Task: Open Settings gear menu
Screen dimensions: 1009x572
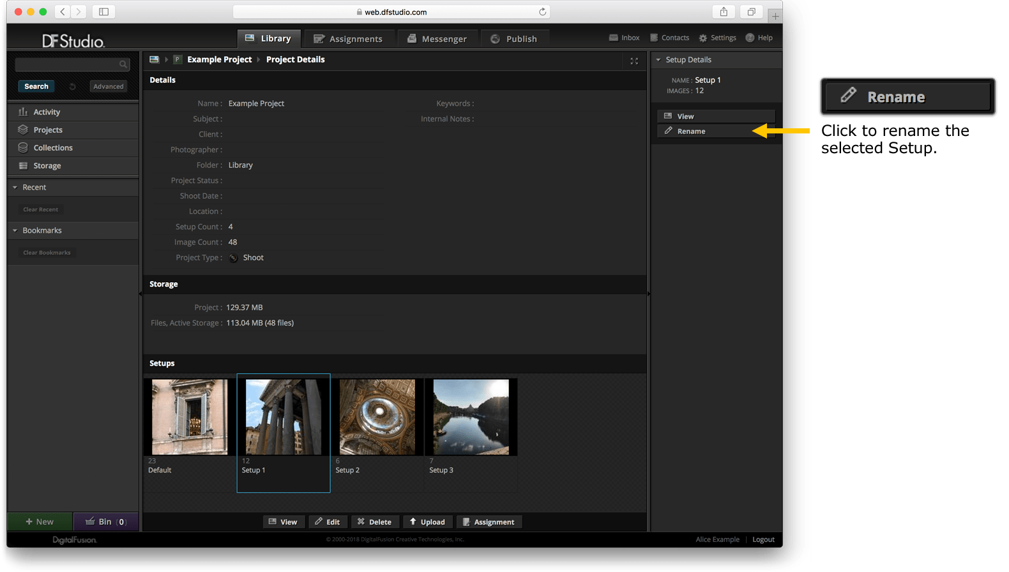Action: (x=717, y=38)
